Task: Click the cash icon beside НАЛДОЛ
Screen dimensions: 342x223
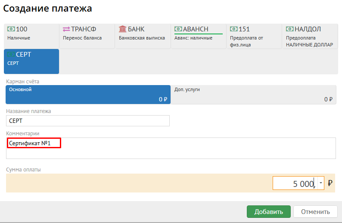Action: 290,29
